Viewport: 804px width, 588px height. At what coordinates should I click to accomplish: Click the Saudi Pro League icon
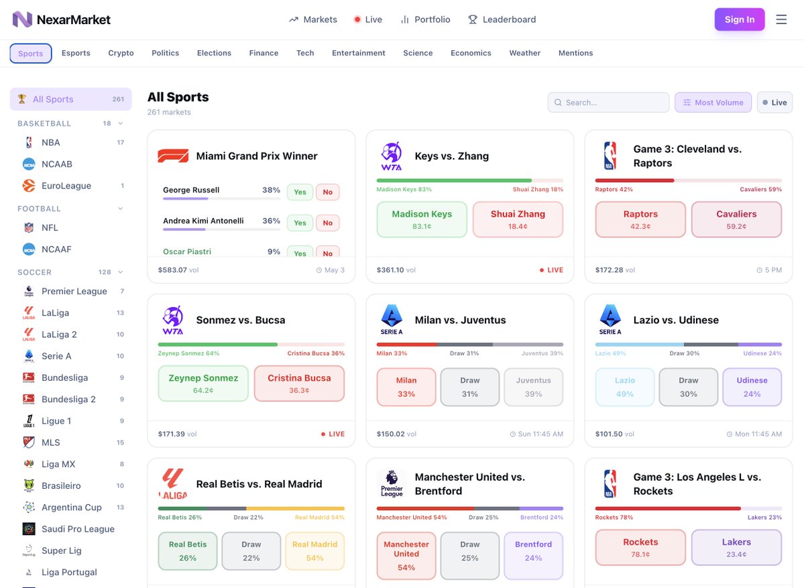click(29, 528)
